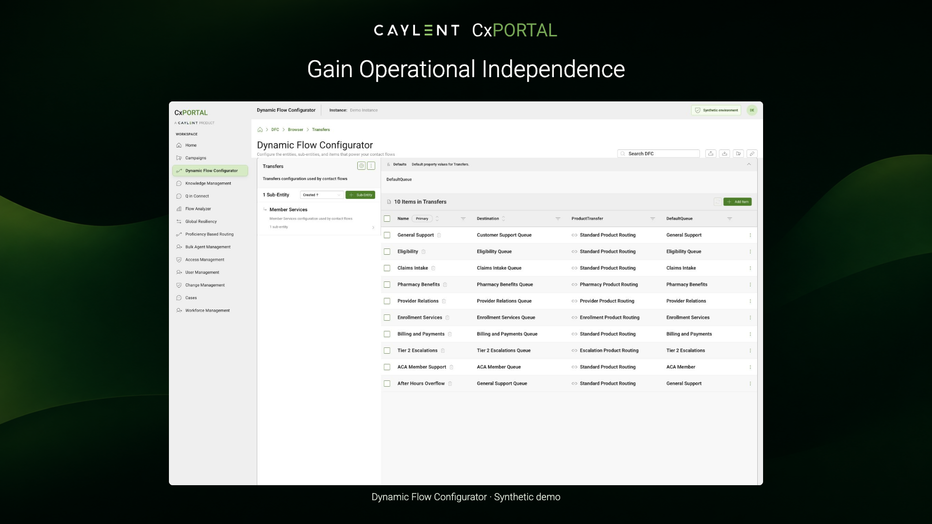Expand Member Services sub-entity chevron
932x524 pixels.
373,228
